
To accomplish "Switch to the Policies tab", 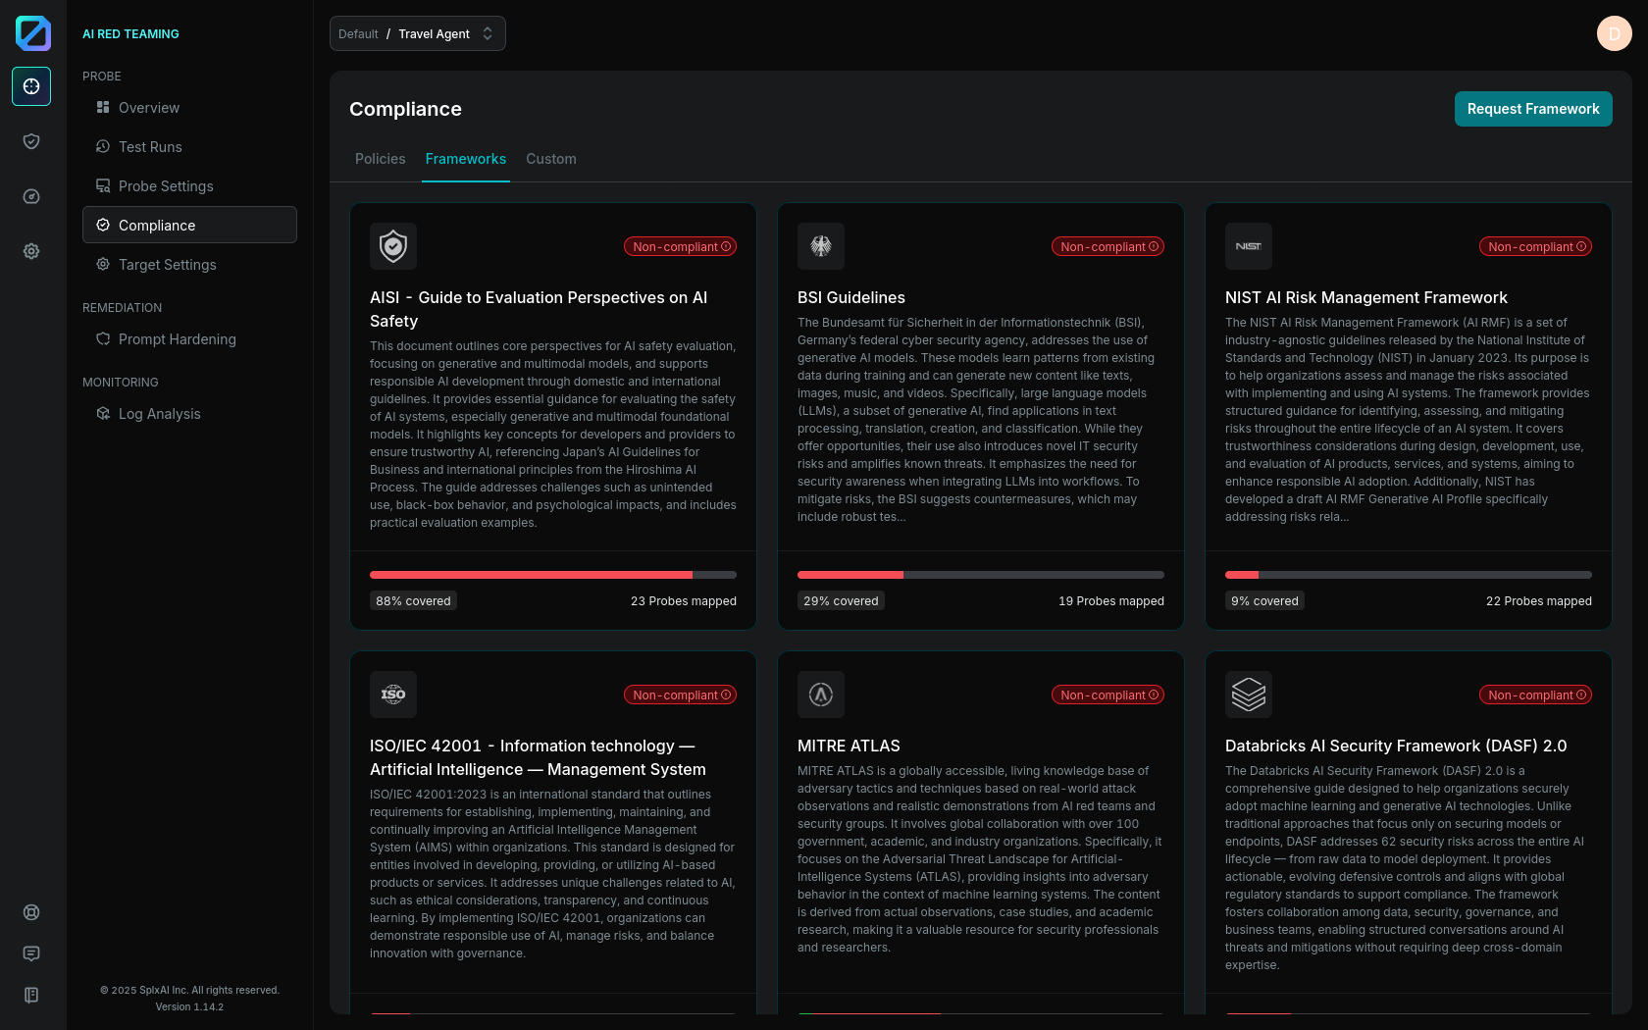I will [x=380, y=159].
